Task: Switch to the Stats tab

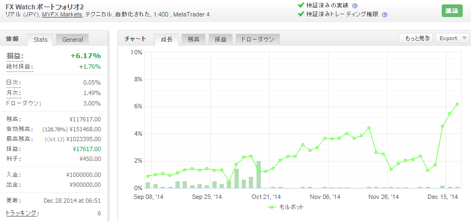Action: (x=40, y=40)
